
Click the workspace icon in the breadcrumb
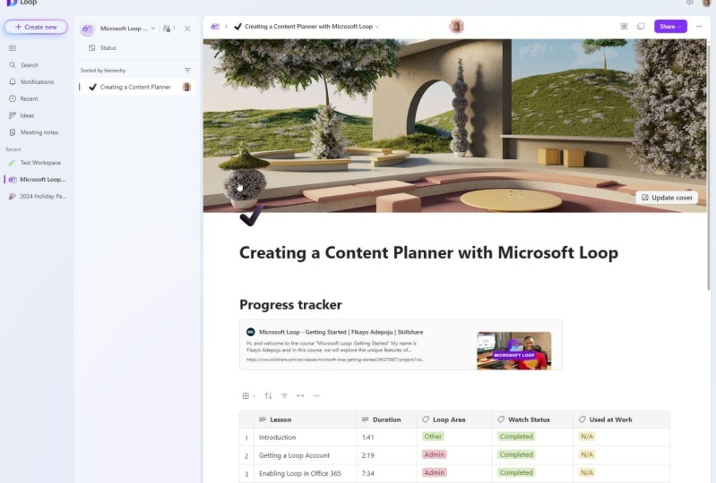coord(214,27)
